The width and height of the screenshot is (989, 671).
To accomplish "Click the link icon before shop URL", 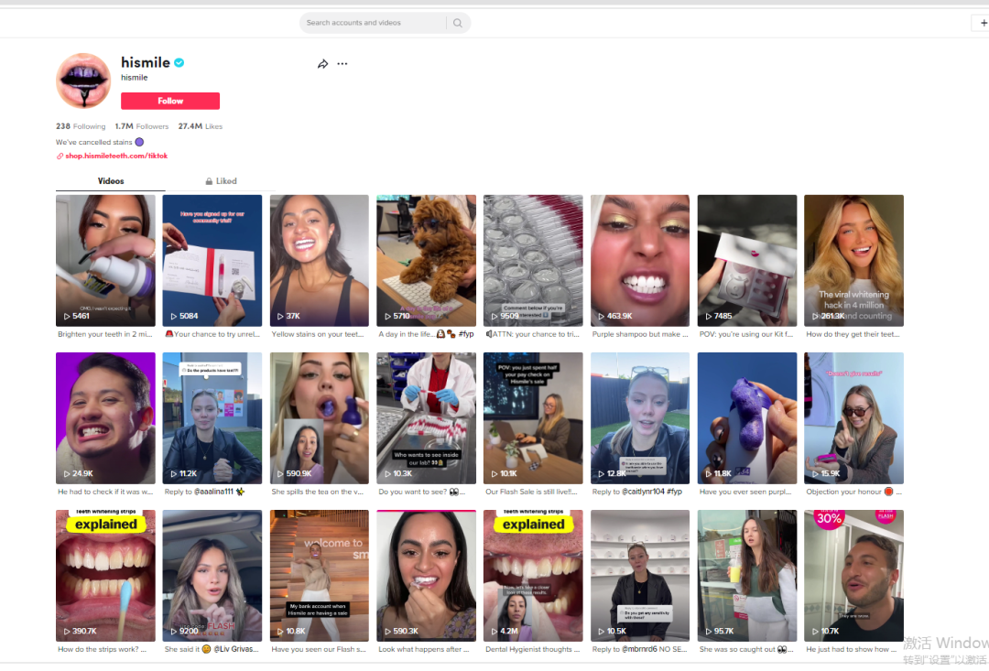I will [x=60, y=156].
